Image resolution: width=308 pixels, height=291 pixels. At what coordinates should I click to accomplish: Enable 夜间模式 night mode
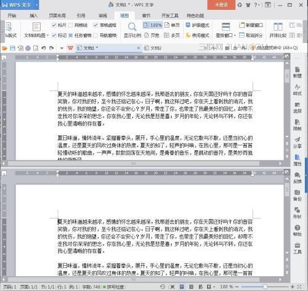pyautogui.click(x=197, y=35)
